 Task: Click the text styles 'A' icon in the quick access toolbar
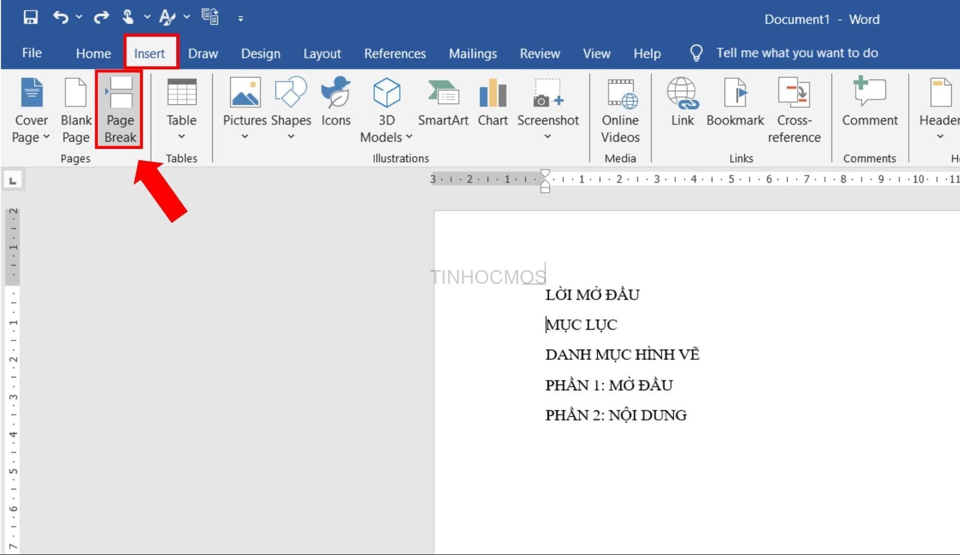coord(167,17)
